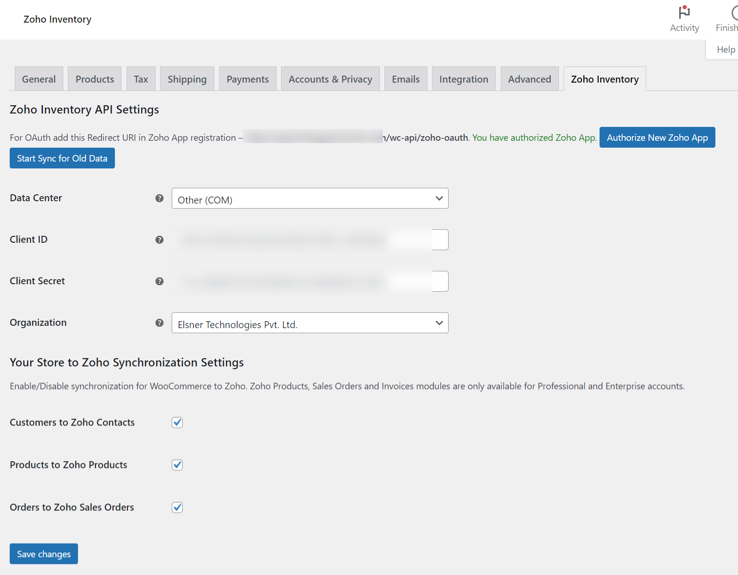Go to the Accounts & Privacy tab

(x=330, y=79)
